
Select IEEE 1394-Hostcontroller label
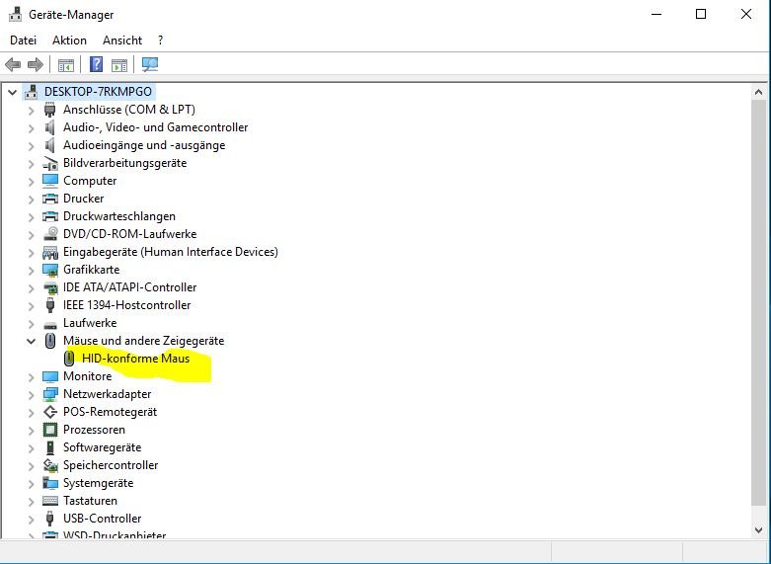[127, 305]
